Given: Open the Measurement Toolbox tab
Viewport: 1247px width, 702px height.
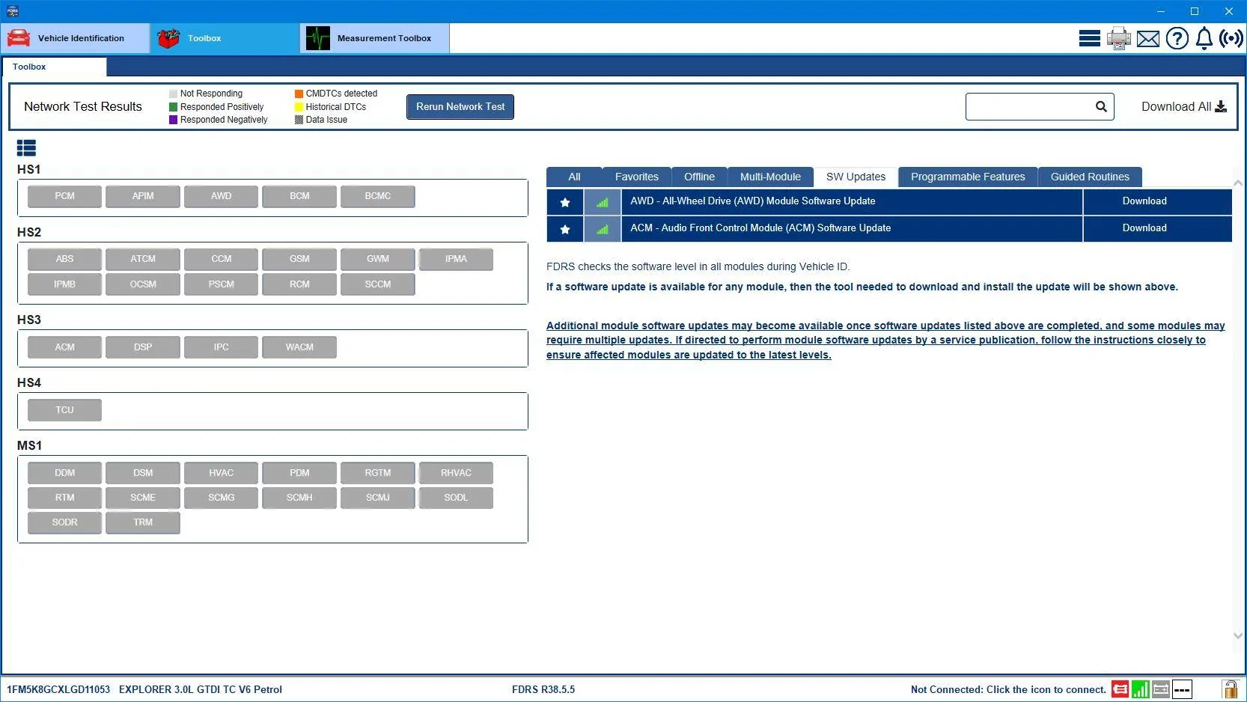Looking at the screenshot, I should coord(375,38).
